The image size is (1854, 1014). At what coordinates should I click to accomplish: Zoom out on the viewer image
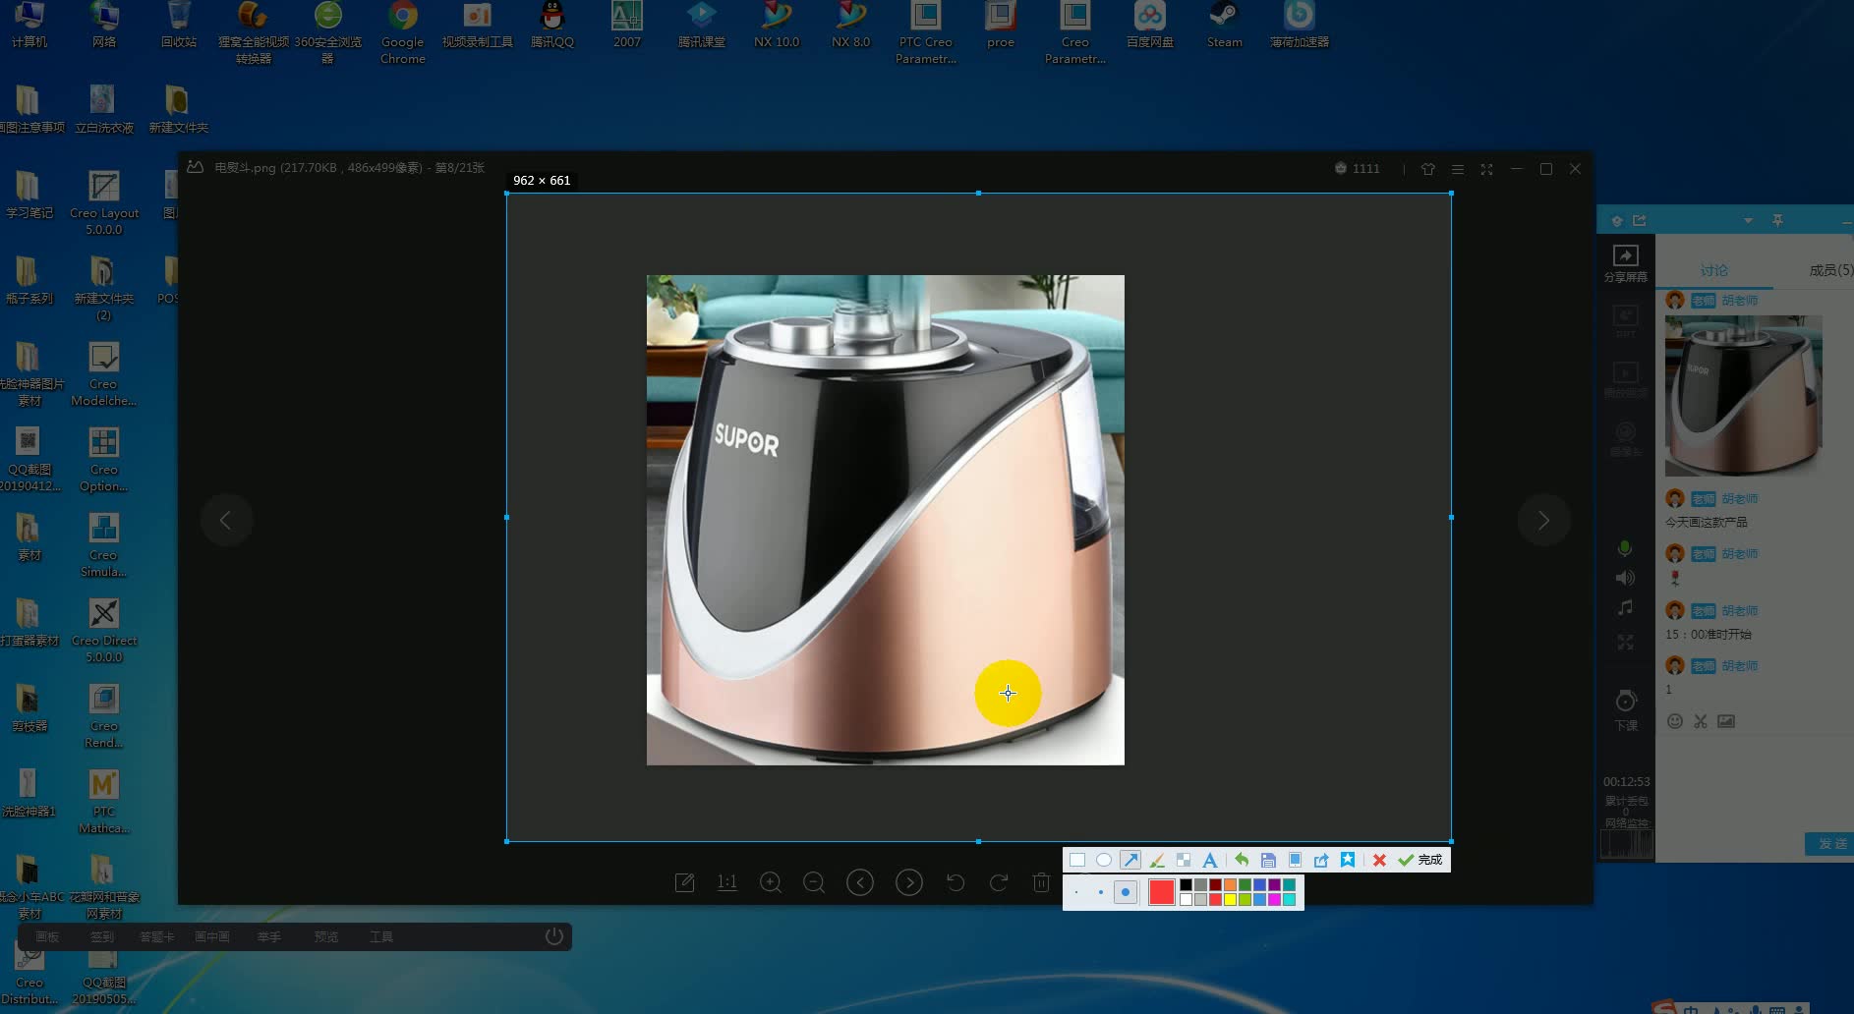(814, 882)
